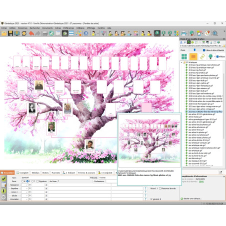Click 'Ajouter une rubrique...' link
Image resolution: width=226 pixels, height=226 pixels.
(192, 198)
